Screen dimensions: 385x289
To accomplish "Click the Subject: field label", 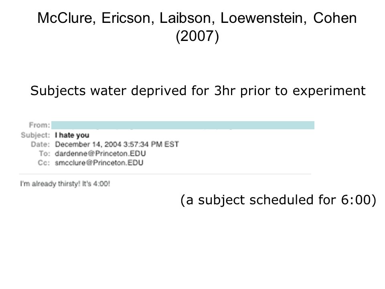I will [x=35, y=135].
